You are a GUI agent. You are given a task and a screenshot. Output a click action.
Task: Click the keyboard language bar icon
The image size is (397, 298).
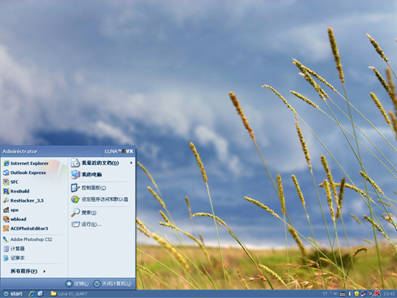[x=342, y=294]
